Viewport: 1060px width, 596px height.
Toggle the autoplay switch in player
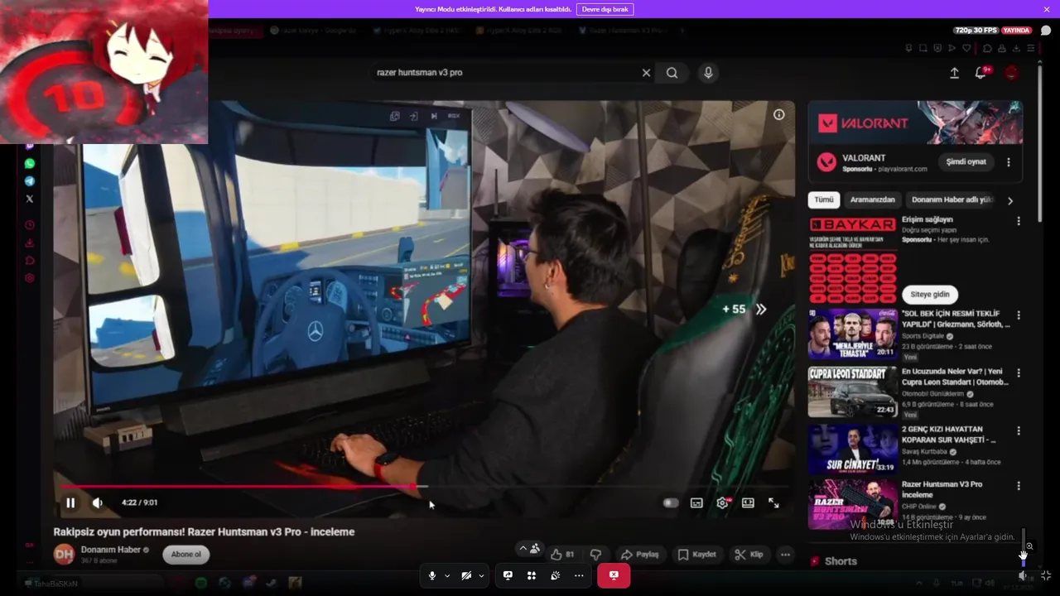pos(671,502)
